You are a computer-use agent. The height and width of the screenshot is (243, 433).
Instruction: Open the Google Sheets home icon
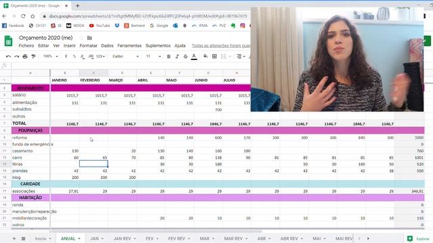[x=9, y=41]
